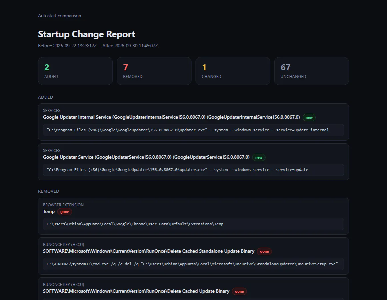Click the "new" badge beside Google Updater Internal Service
This screenshot has height=300, width=387.
point(309,117)
